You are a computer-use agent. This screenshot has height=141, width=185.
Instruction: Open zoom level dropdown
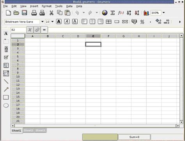[x=164, y=13]
